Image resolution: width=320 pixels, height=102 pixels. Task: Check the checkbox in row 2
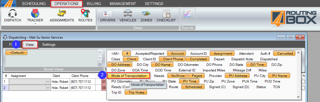click(303, 88)
